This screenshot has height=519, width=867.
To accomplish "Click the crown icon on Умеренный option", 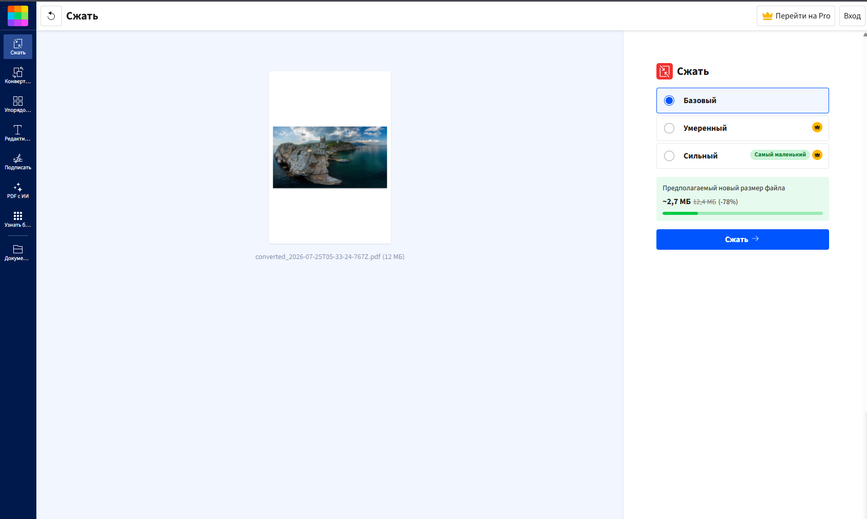I will (x=817, y=127).
